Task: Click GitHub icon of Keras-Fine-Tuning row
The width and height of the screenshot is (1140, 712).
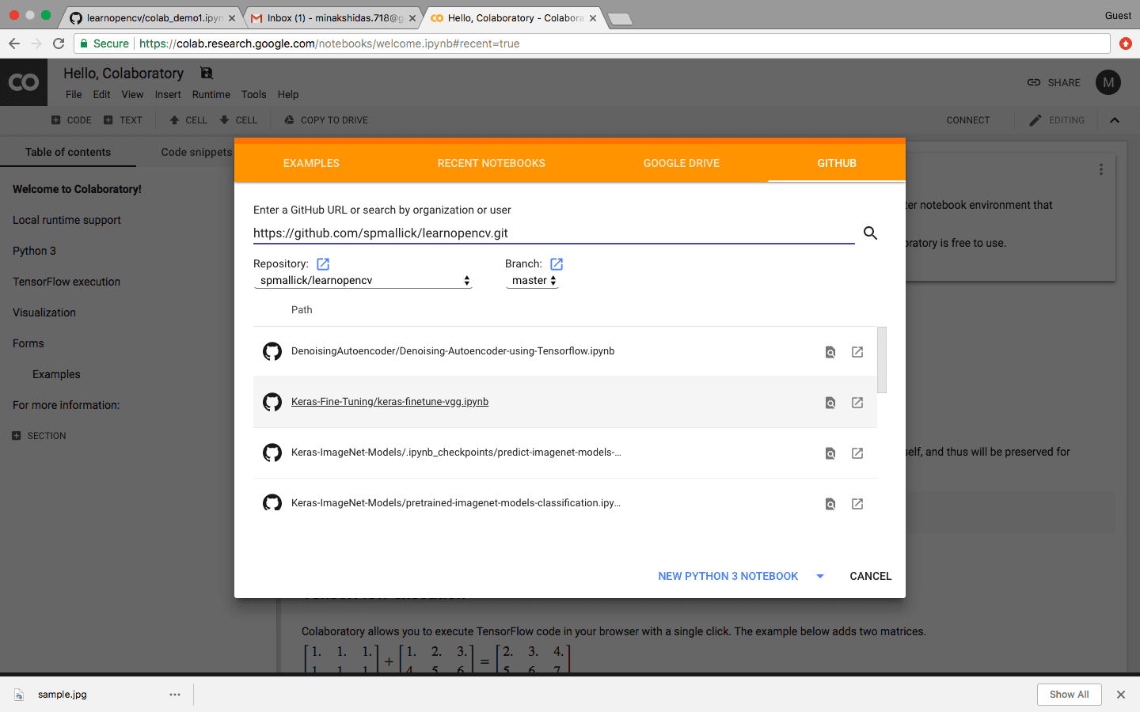Action: (x=272, y=402)
